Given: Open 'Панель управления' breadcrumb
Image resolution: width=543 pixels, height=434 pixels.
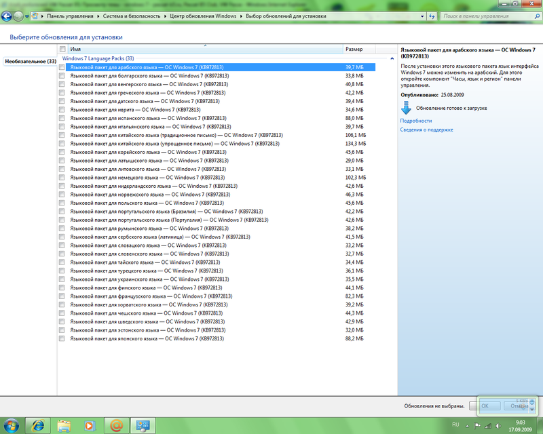Looking at the screenshot, I should [70, 16].
